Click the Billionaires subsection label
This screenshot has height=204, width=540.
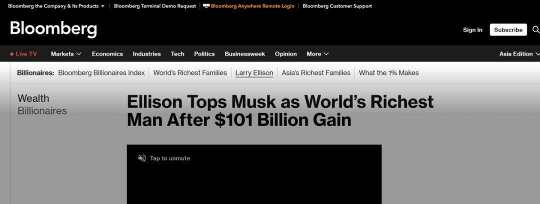pos(42,111)
